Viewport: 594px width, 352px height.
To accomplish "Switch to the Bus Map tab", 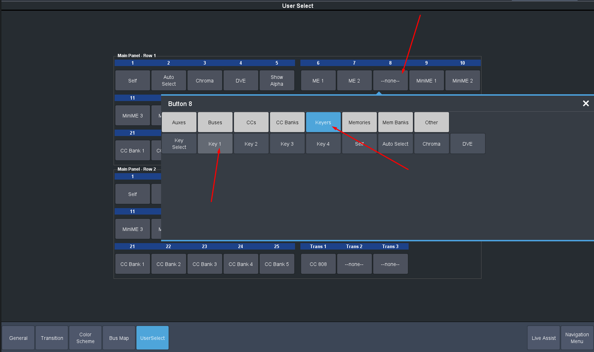I will tap(119, 338).
